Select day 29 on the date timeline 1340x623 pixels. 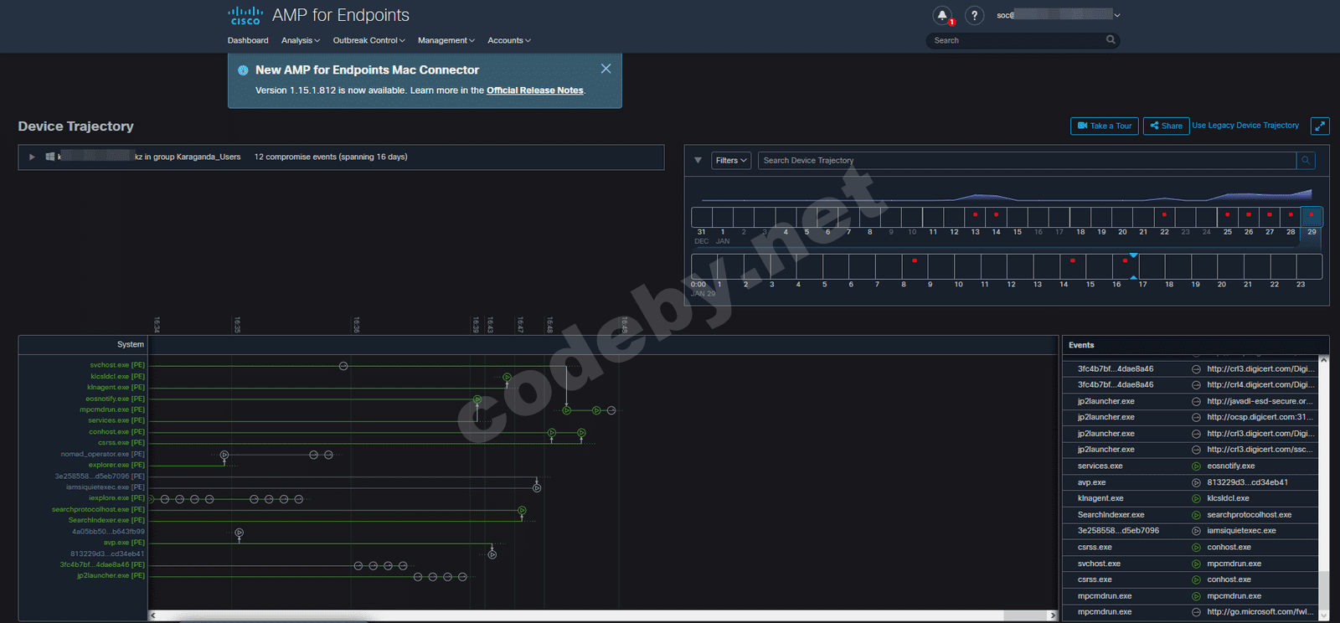1312,217
